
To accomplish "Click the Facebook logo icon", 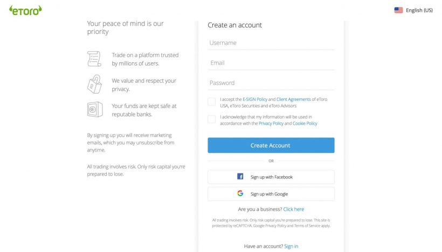I will click(x=240, y=176).
